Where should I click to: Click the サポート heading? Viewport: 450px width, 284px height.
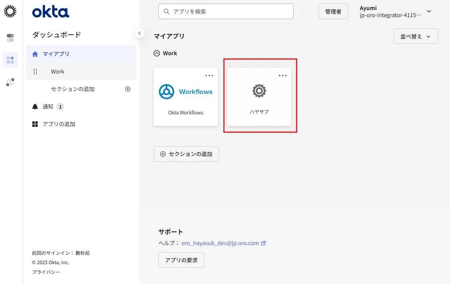[170, 232]
